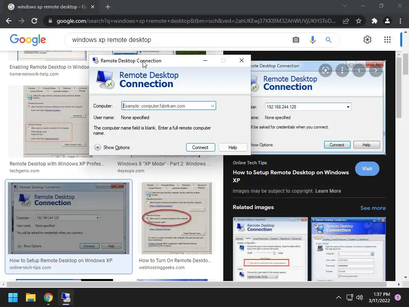
Task: Click the network tray icon
Action: pyautogui.click(x=349, y=297)
